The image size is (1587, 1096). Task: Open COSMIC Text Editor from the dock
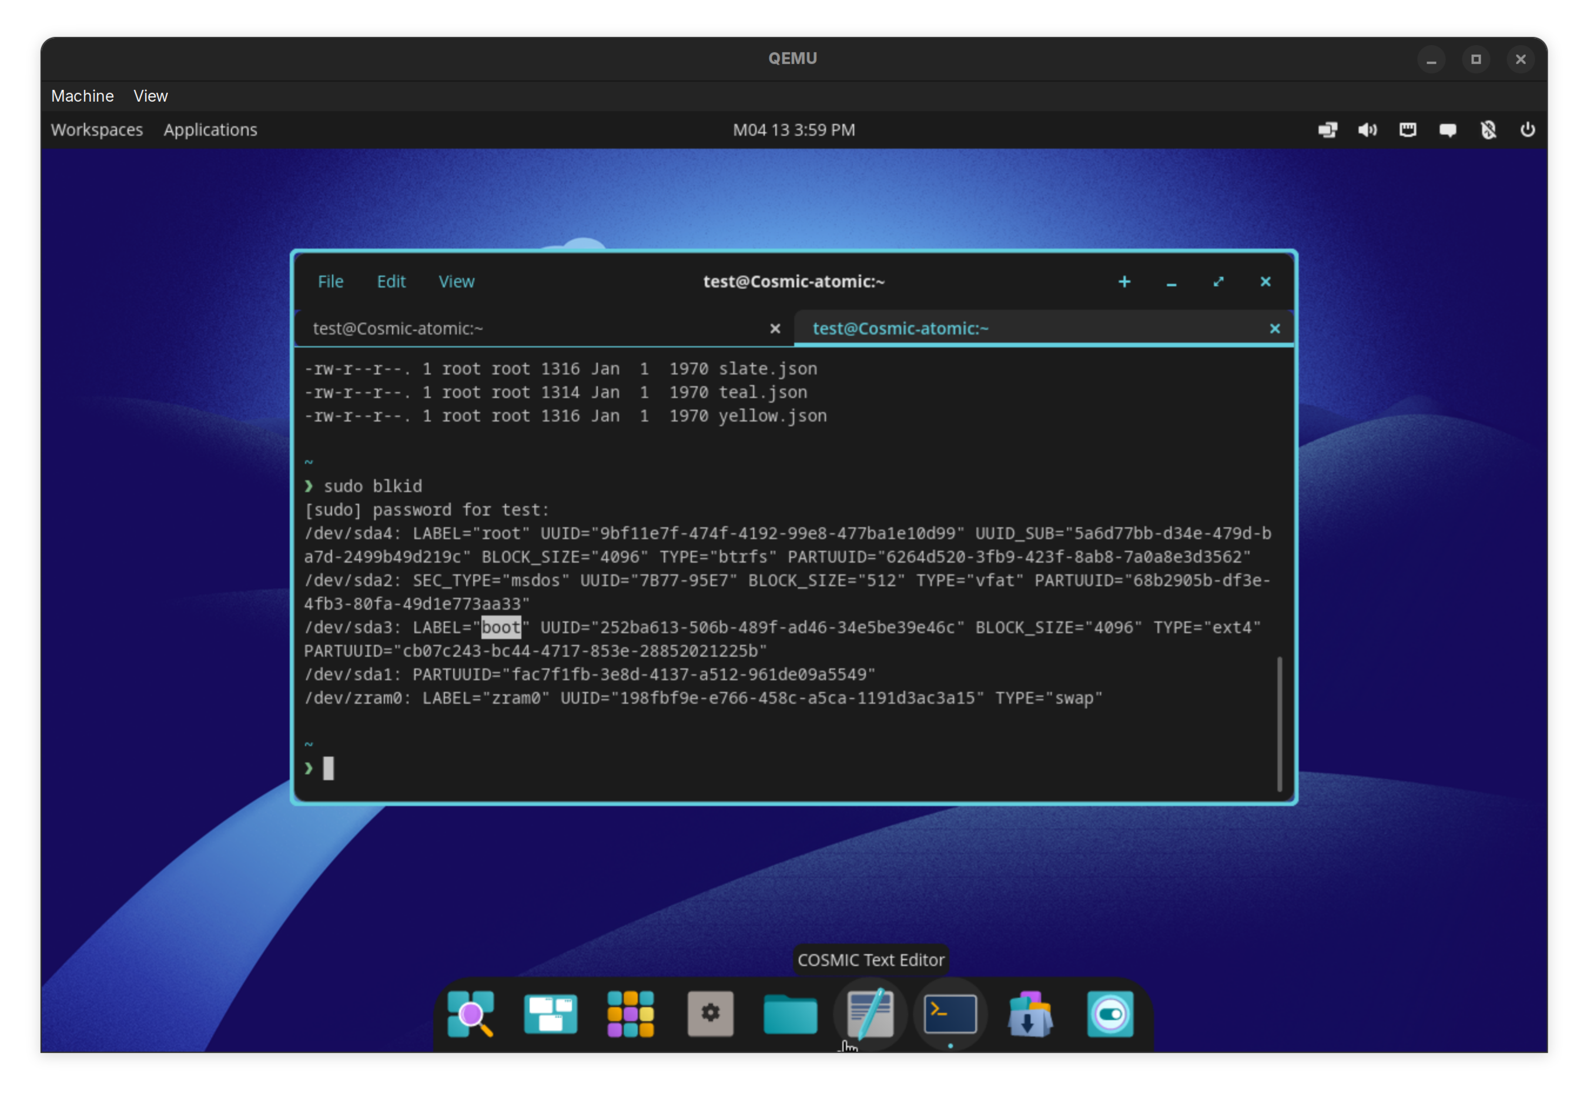(870, 1014)
